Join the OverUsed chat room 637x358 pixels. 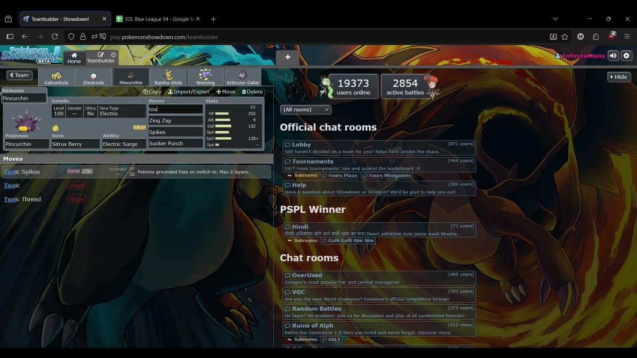click(x=379, y=278)
